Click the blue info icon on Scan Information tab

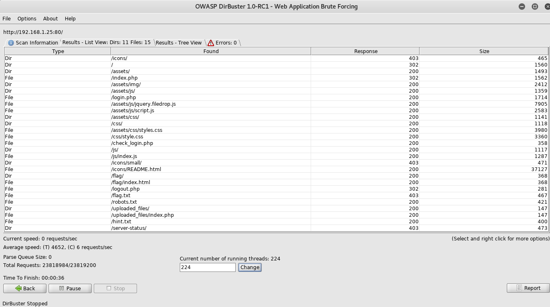click(x=11, y=43)
